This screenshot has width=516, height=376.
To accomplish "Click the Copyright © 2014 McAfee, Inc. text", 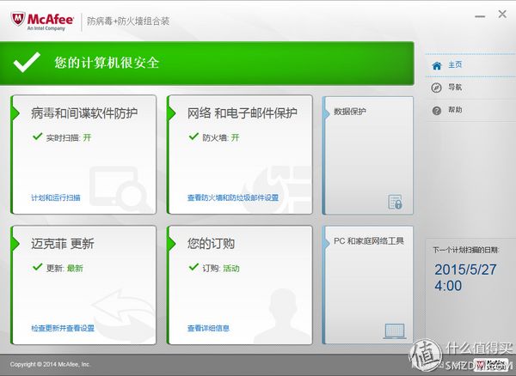I will pyautogui.click(x=50, y=365).
